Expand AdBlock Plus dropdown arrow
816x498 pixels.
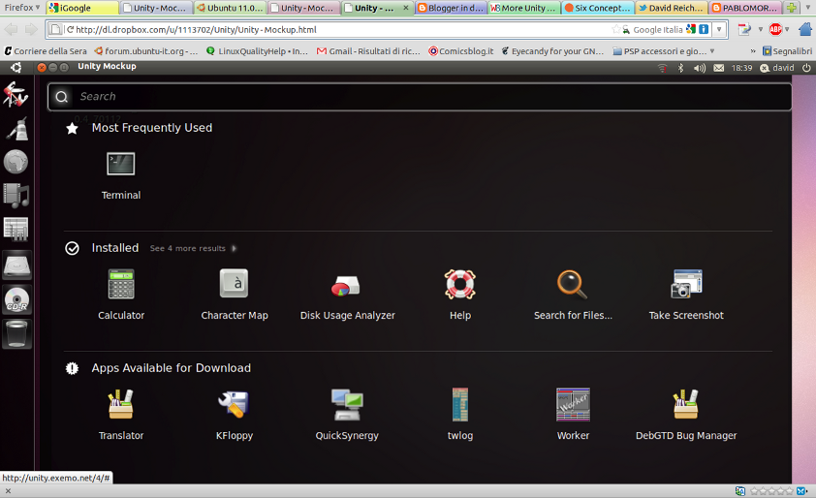[x=787, y=30]
